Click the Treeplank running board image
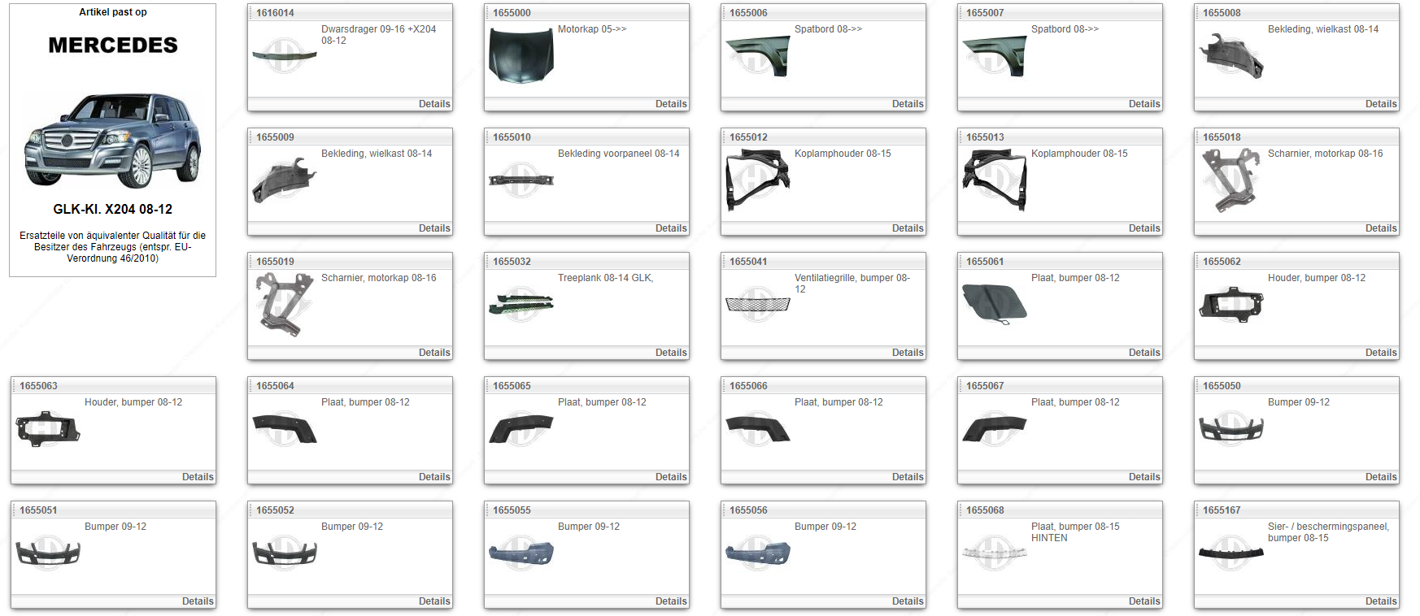1420x616 pixels. (x=521, y=305)
